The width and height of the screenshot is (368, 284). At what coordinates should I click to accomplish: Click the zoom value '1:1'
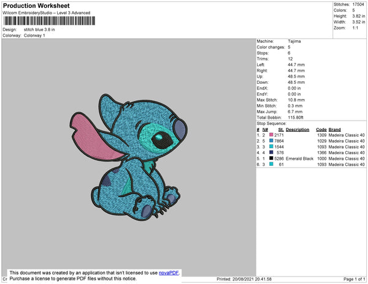pyautogui.click(x=355, y=28)
